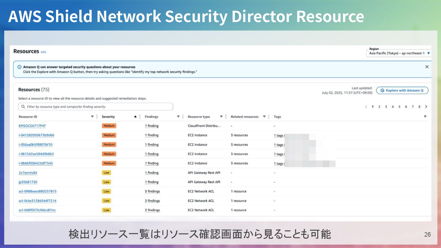The height and width of the screenshot is (248, 441).
Task: Go to page 3
Action: pyautogui.click(x=386, y=107)
